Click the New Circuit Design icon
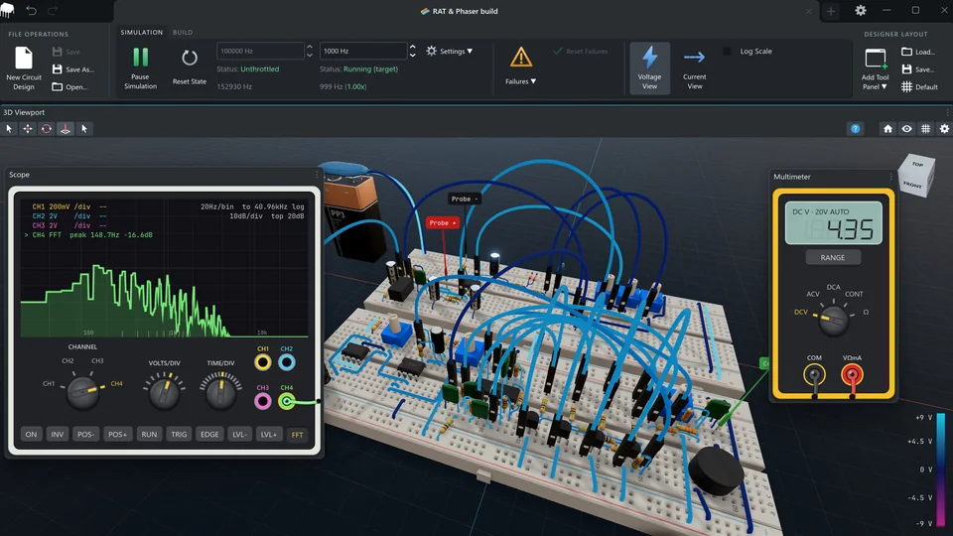The image size is (953, 536). click(24, 59)
